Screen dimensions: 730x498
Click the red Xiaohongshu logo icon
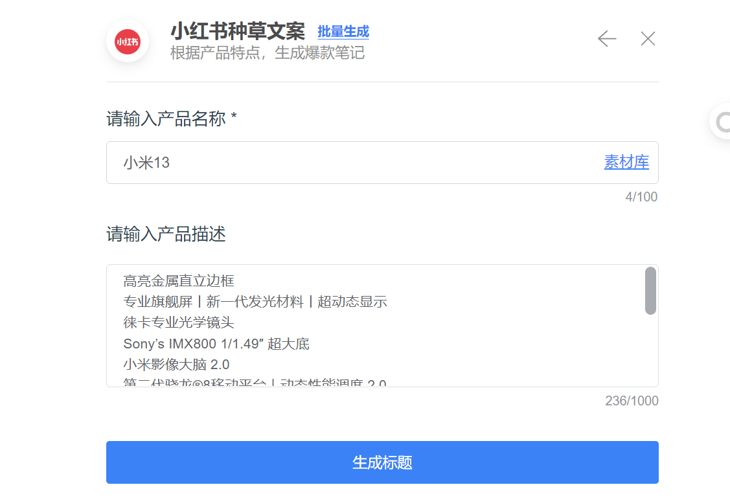pos(128,41)
